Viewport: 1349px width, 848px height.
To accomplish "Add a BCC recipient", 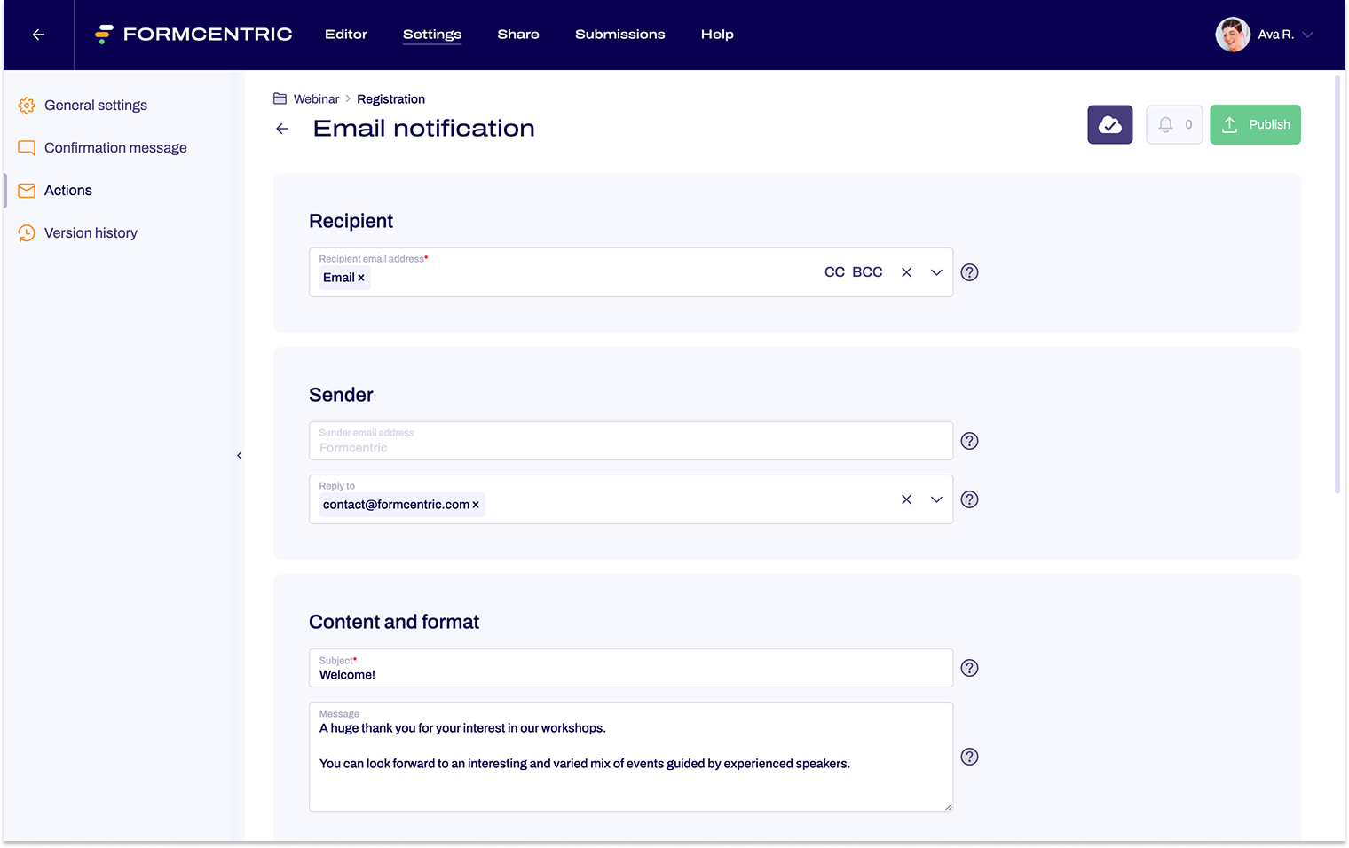I will pyautogui.click(x=868, y=271).
